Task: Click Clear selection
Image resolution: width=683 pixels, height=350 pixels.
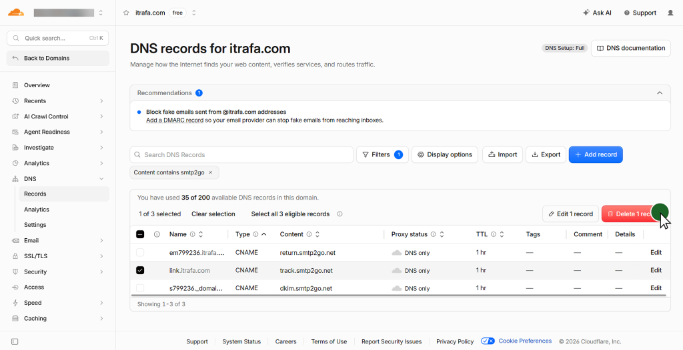Action: click(213, 214)
